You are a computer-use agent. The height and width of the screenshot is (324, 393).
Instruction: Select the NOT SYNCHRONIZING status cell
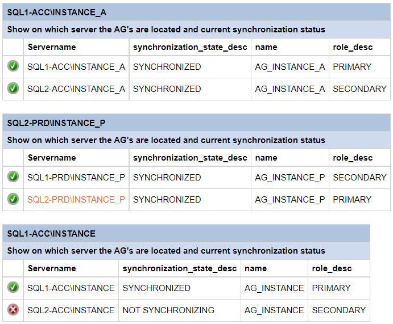tap(168, 310)
